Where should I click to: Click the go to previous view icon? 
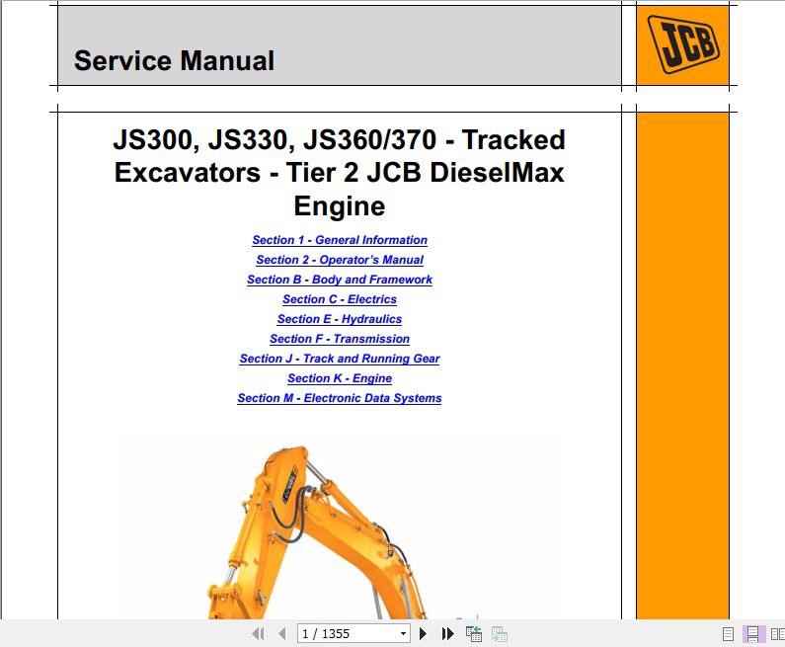(x=474, y=634)
